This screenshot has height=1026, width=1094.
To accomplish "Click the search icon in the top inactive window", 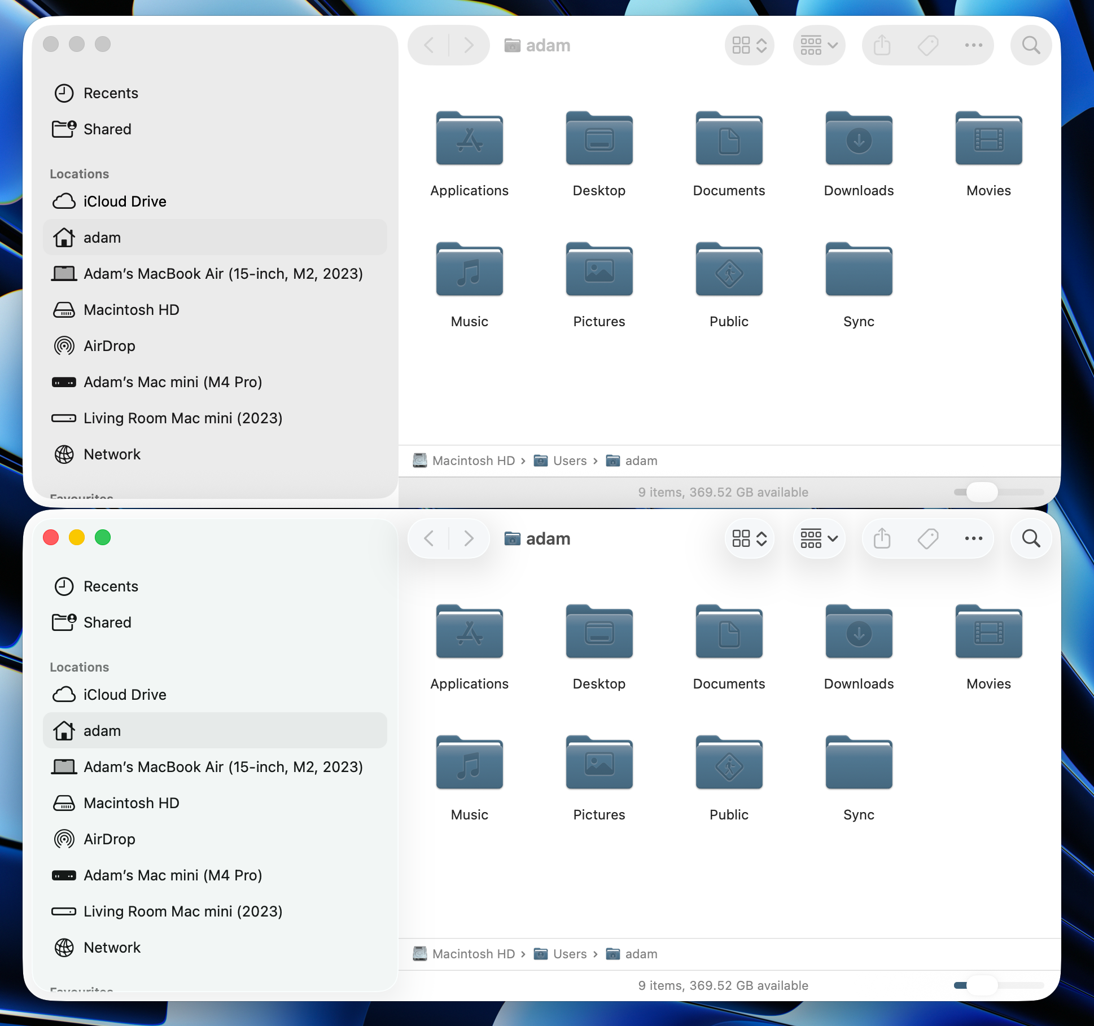I will pyautogui.click(x=1031, y=45).
